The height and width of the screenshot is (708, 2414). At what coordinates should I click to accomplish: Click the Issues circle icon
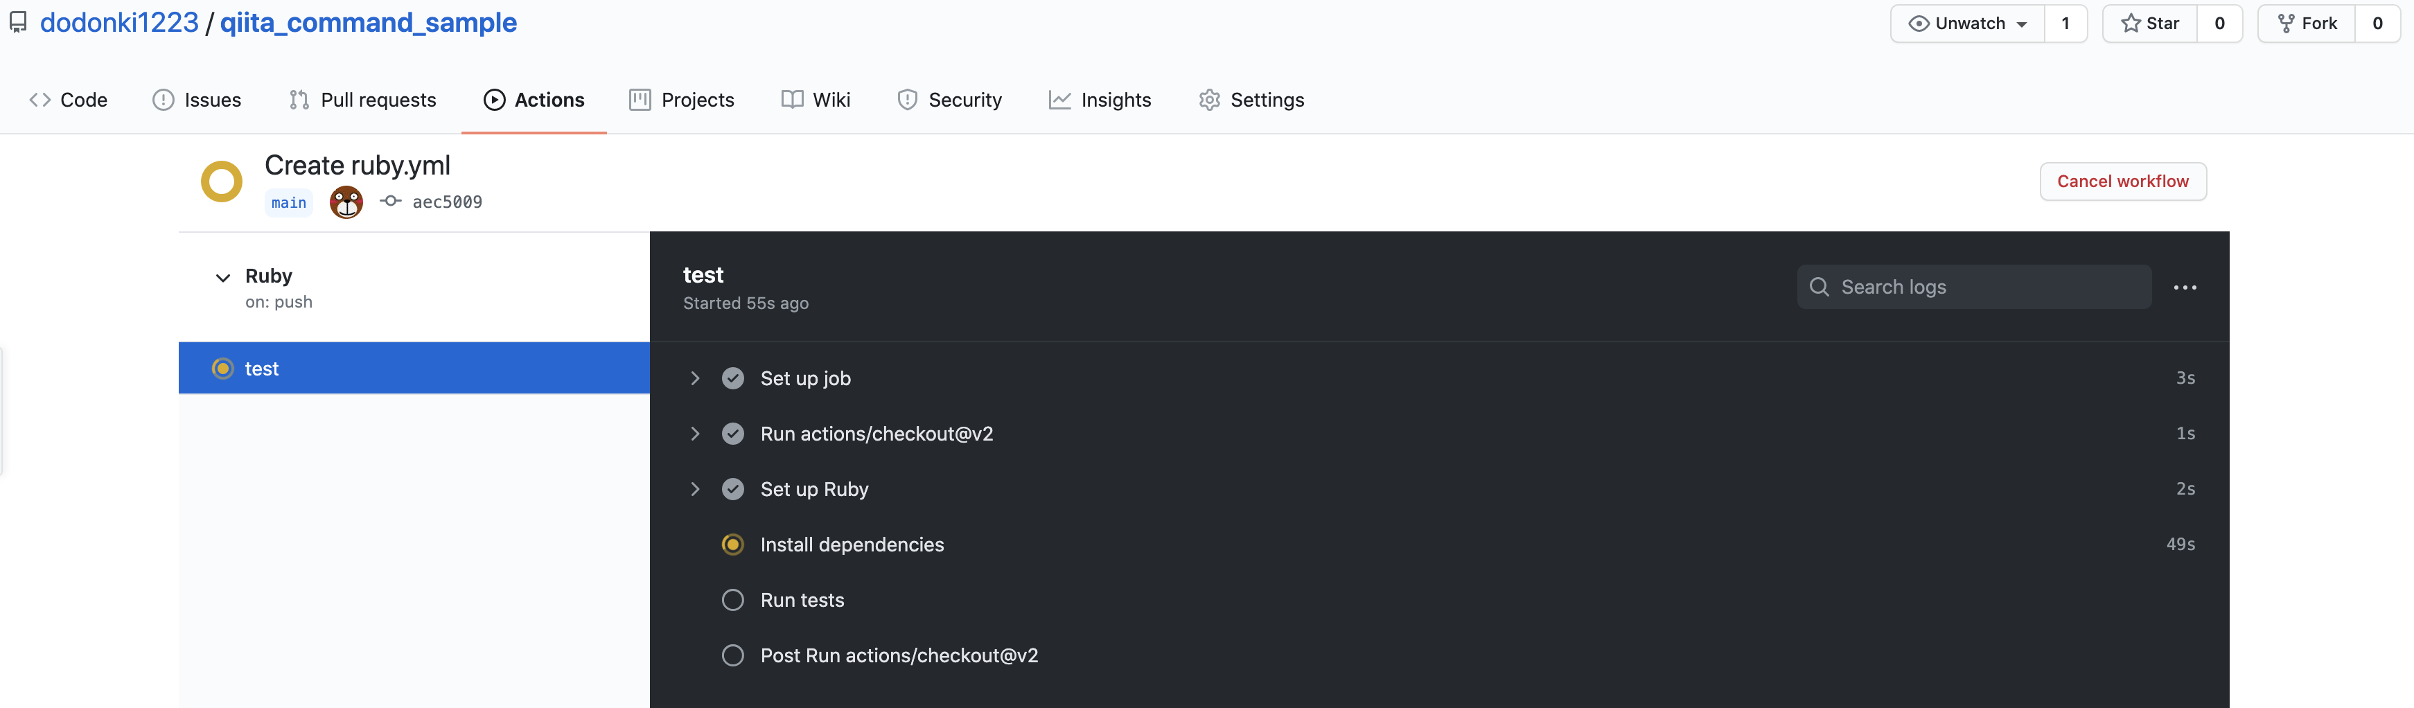pos(163,100)
